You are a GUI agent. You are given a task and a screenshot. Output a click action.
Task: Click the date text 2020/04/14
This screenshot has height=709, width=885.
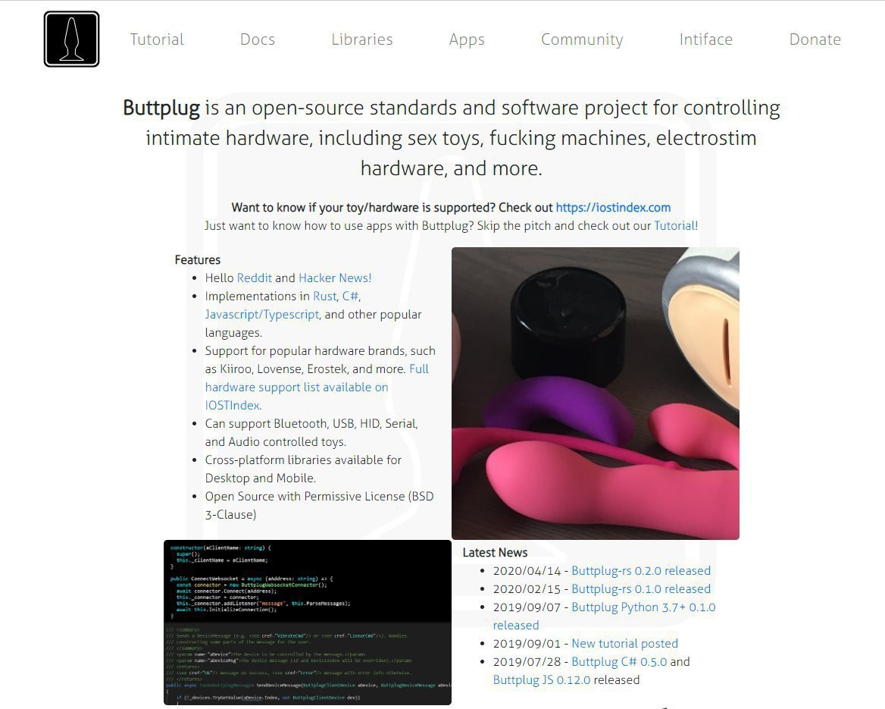pyautogui.click(x=527, y=570)
